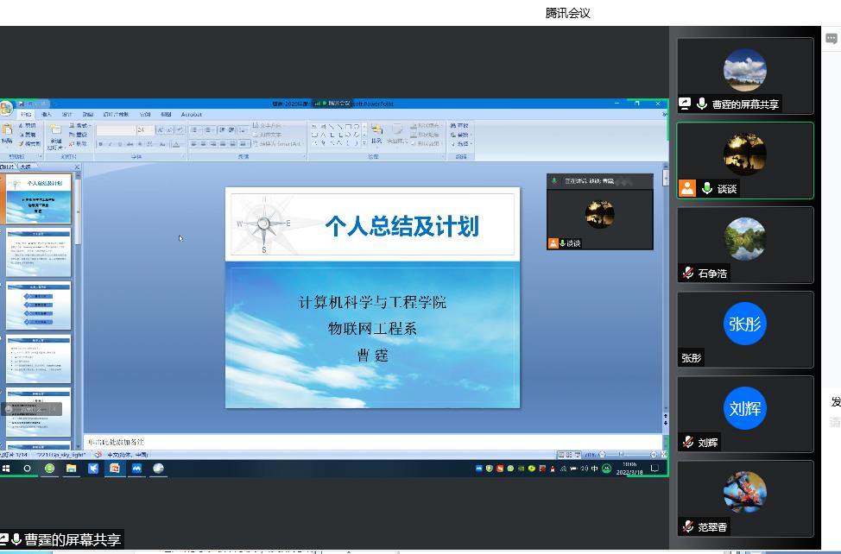The width and height of the screenshot is (841, 554).
Task: Click muted microphone icon on 刘辉 tile
Action: [x=688, y=443]
